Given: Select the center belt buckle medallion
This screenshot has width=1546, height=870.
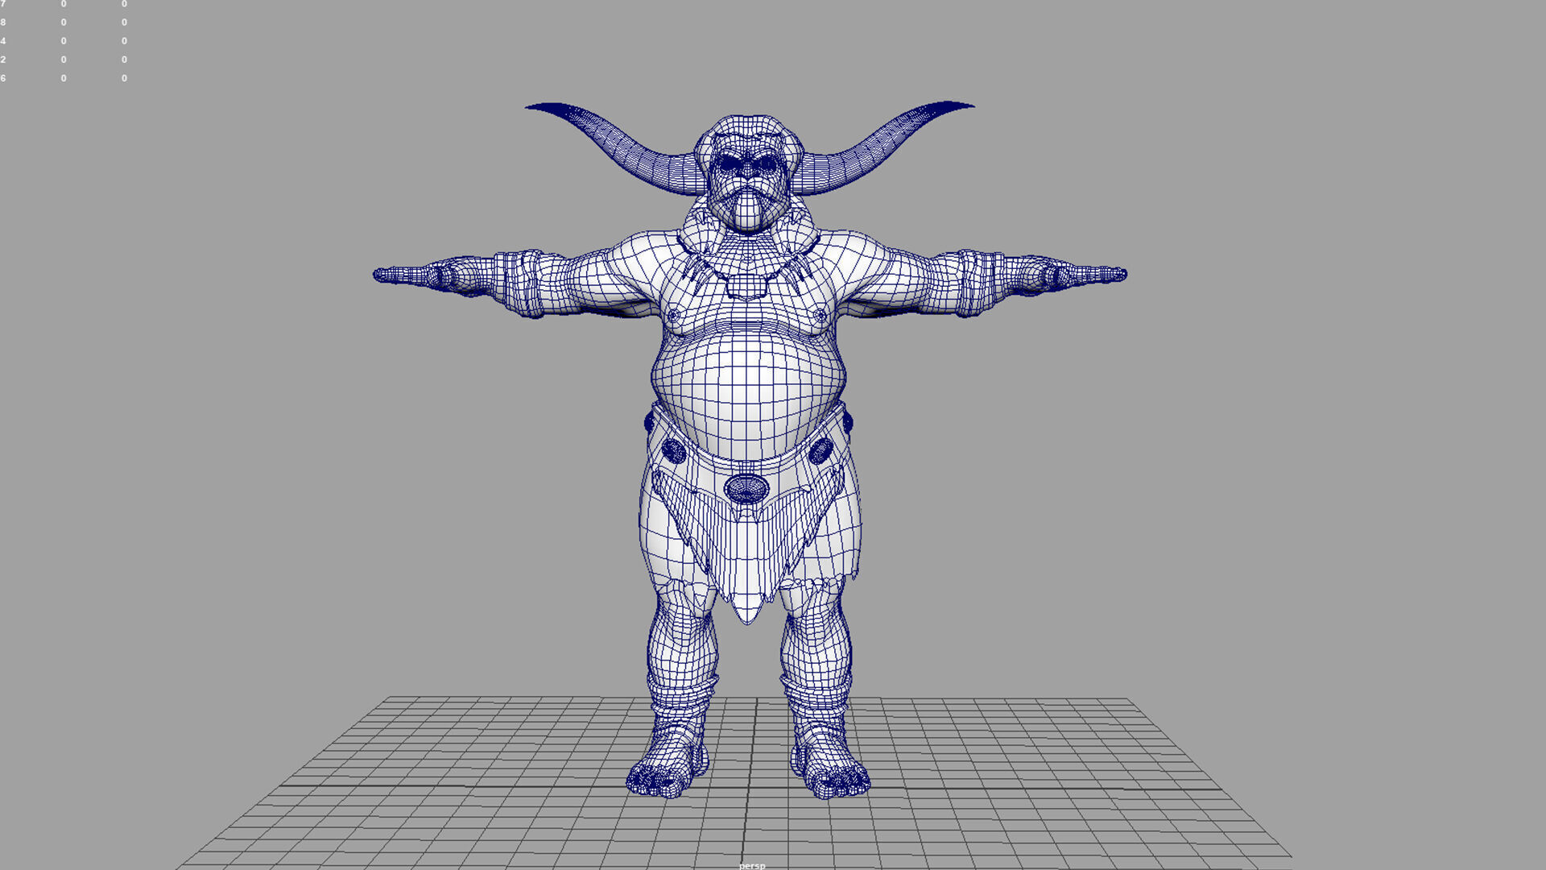Looking at the screenshot, I should pos(746,488).
